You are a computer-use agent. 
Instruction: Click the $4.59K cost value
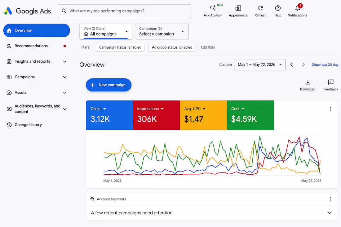244,119
